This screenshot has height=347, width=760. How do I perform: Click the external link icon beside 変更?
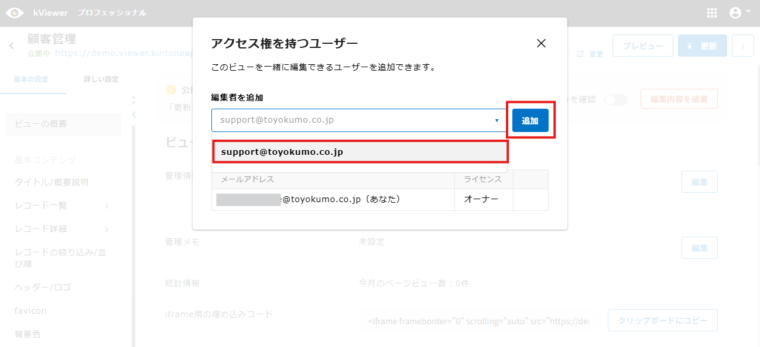[580, 54]
